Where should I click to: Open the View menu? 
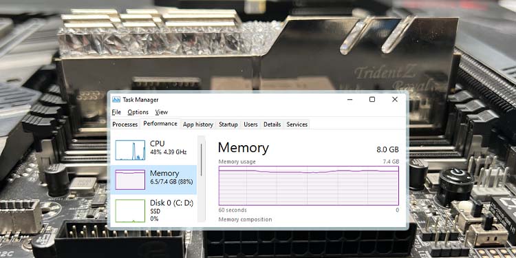pyautogui.click(x=161, y=112)
